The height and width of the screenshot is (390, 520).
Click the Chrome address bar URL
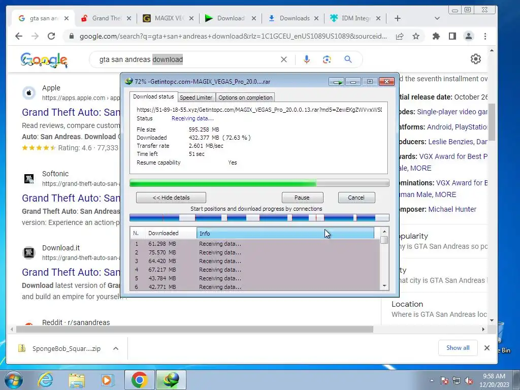(233, 36)
